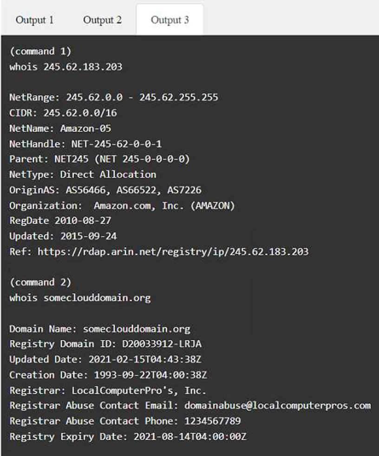Viewport: 379px width, 456px height.
Task: Click the NetRange line in the output
Action: point(114,97)
